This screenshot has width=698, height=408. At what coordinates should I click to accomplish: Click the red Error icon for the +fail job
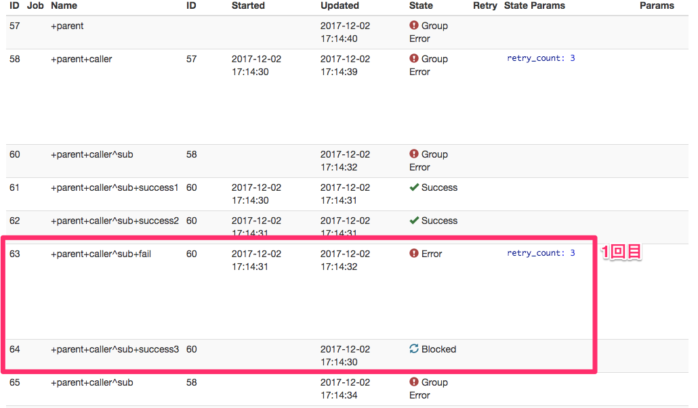414,254
